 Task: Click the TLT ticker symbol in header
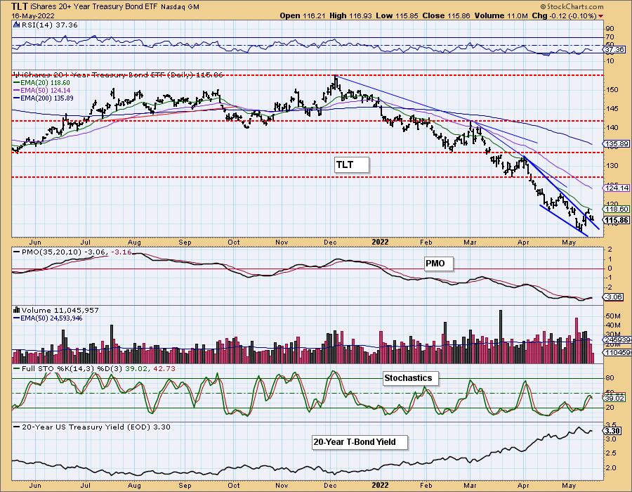tap(20, 6)
